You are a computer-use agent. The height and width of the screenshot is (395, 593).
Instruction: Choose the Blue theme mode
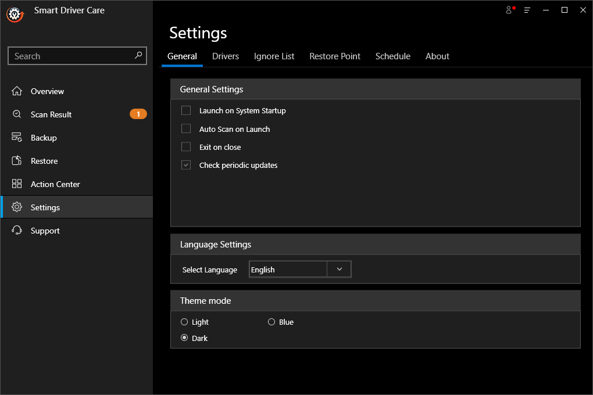pyautogui.click(x=272, y=321)
